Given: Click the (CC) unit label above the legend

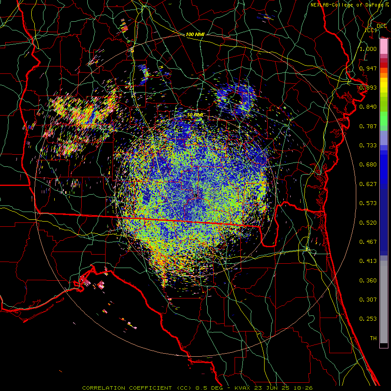Looking at the screenshot, I should (371, 30).
